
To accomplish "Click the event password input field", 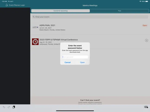I will [x=75, y=57].
